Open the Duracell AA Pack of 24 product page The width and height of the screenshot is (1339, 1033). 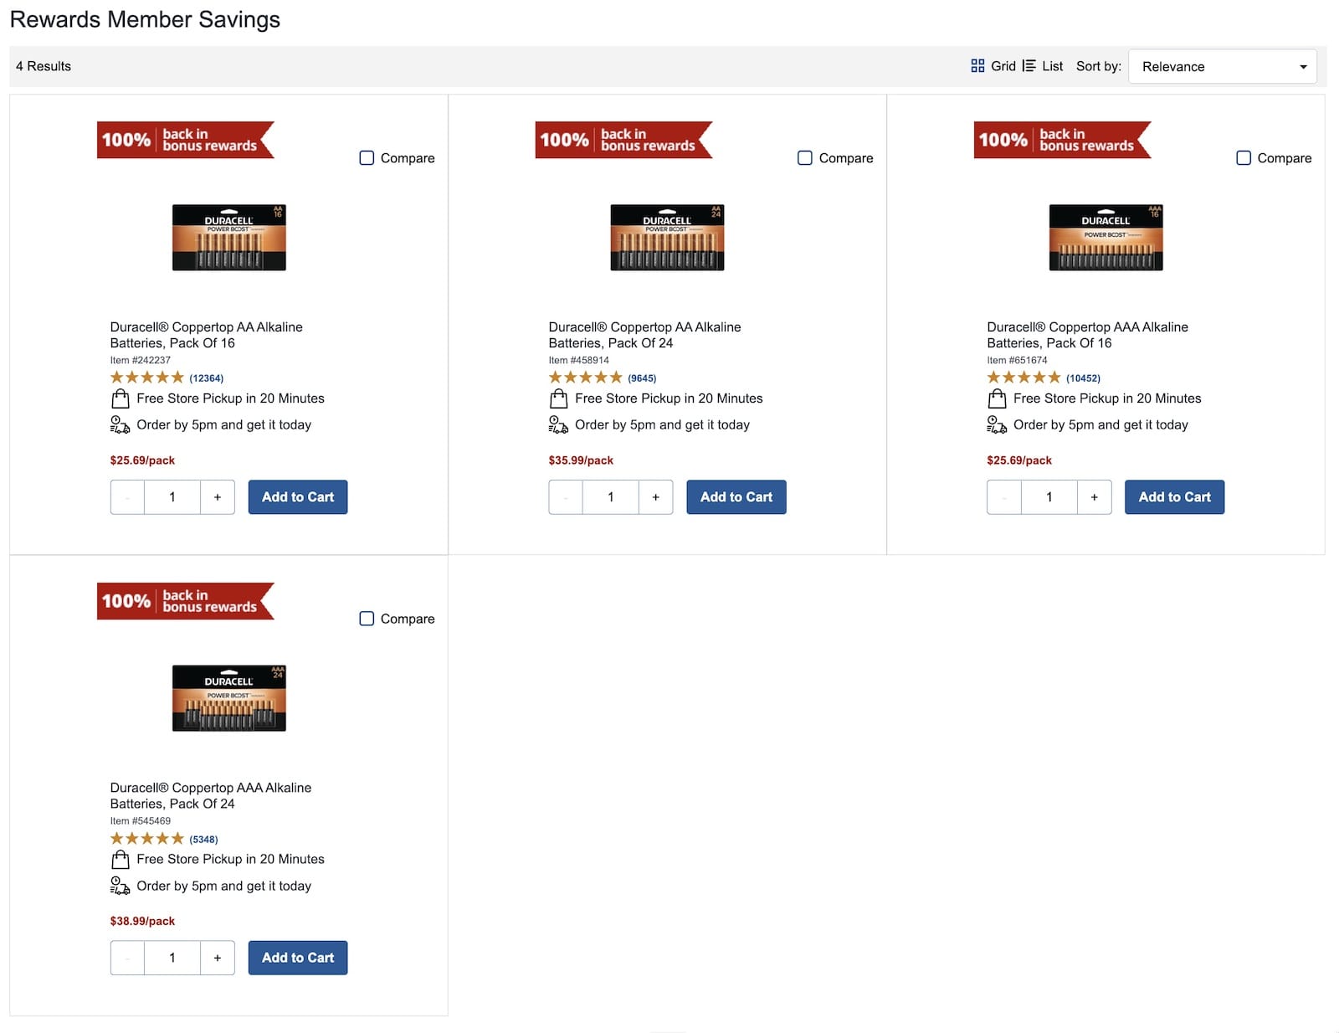pos(644,335)
